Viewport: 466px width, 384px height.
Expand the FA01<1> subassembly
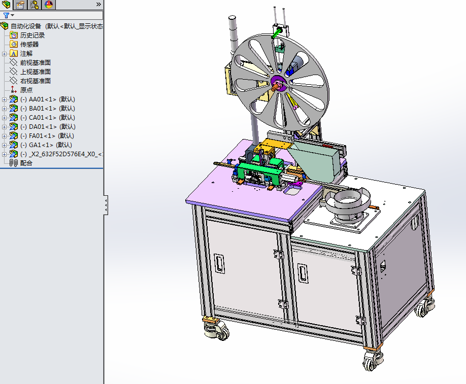(x=4, y=136)
